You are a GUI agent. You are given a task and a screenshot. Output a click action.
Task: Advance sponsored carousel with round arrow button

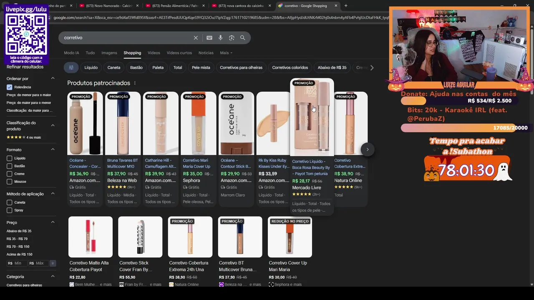[368, 149]
